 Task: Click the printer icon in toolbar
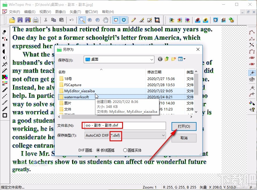(x=35, y=20)
